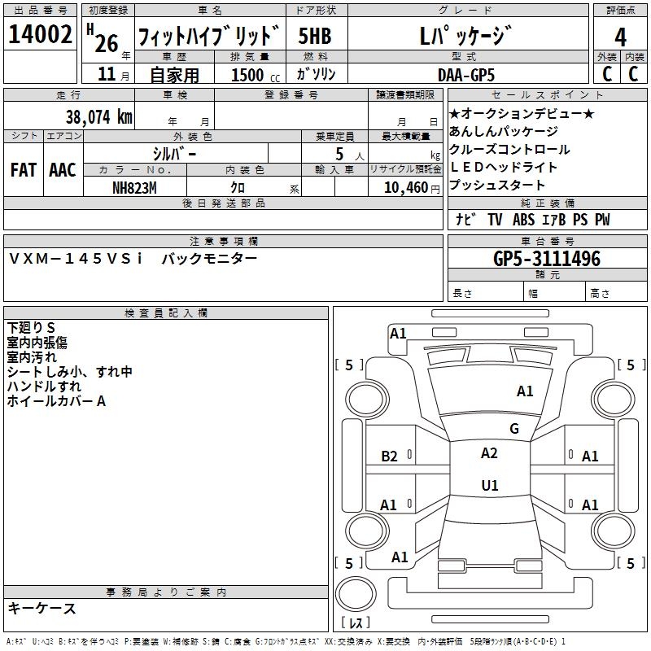Select the exterior color シルバー
This screenshot has width=651, height=651.
pyautogui.click(x=174, y=154)
